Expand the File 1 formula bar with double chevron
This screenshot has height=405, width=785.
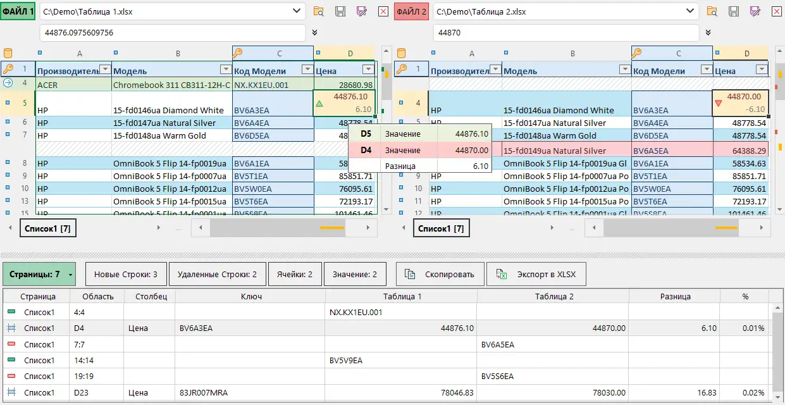tap(314, 32)
